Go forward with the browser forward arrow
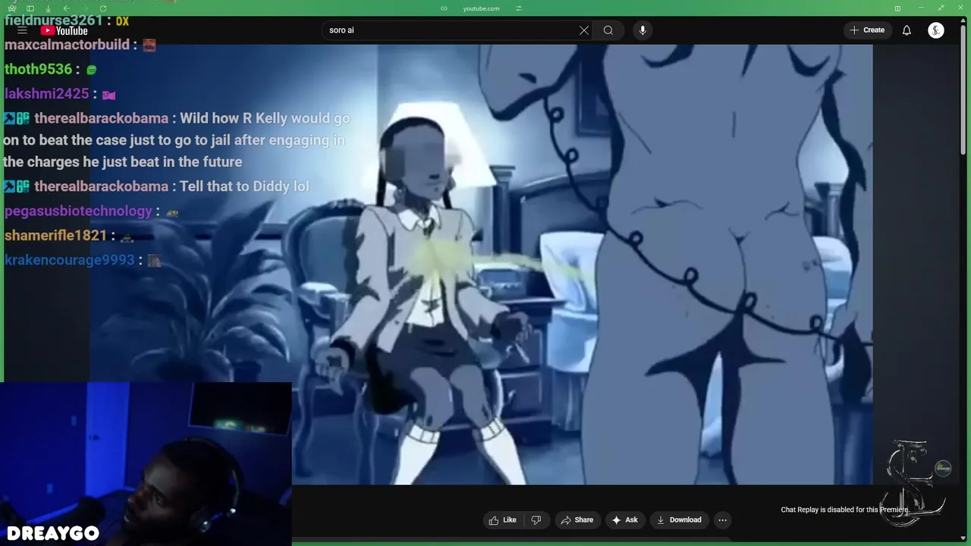Screen dimensions: 971x546 (x=84, y=8)
